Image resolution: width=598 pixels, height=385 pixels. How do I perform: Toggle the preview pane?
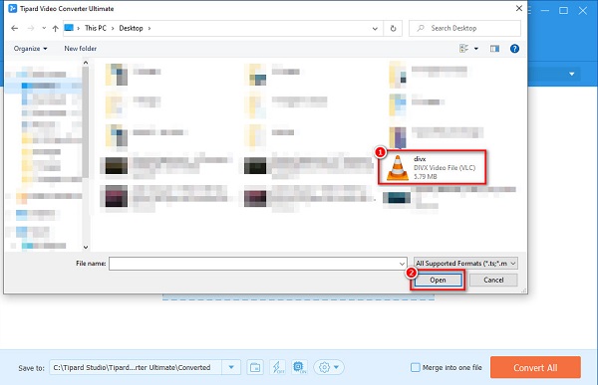point(494,49)
